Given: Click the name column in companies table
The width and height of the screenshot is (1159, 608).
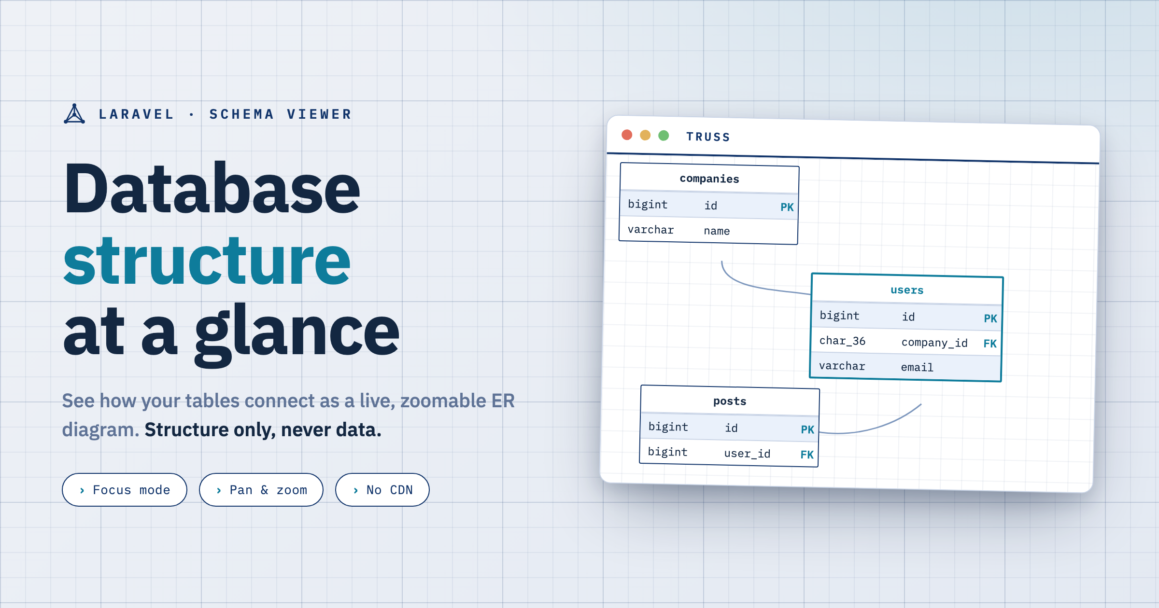Looking at the screenshot, I should 717,231.
